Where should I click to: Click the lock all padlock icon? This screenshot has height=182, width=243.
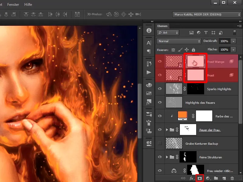pyautogui.click(x=193, y=49)
